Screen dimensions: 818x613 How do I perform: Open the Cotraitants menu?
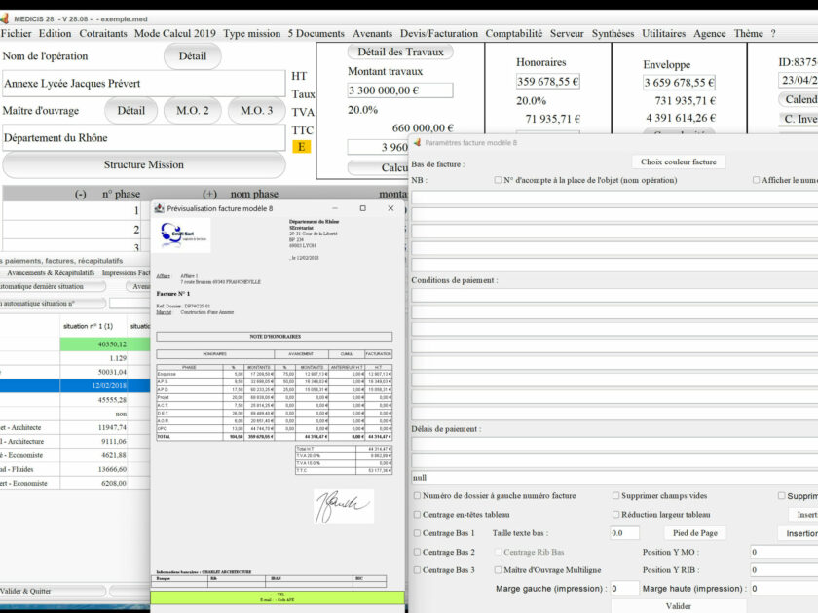pos(103,33)
